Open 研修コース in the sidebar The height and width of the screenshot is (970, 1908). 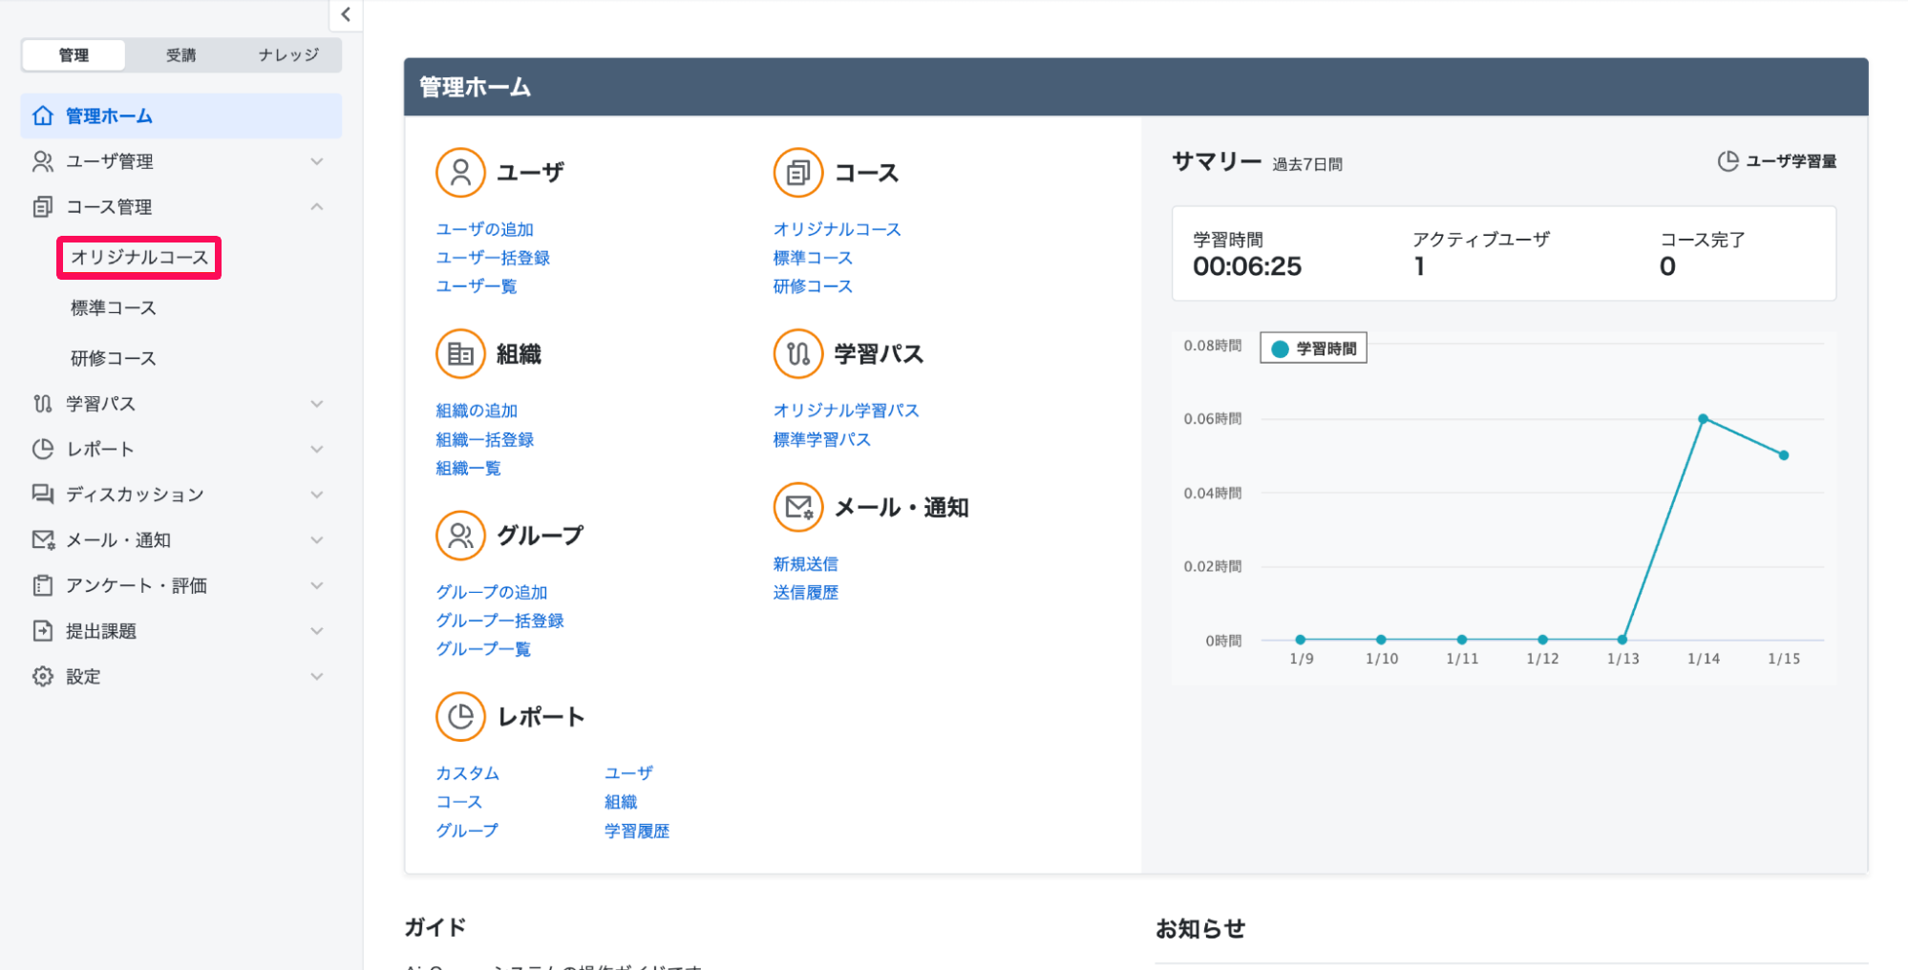tap(114, 359)
